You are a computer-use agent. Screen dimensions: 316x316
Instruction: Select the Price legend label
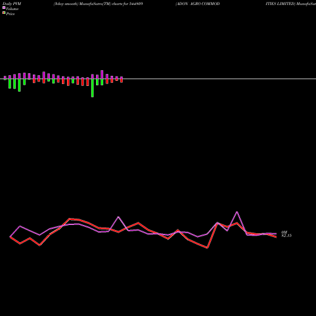point(10,14)
